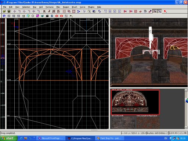Click the red grid CSG icon
Viewport: 188px width, 141px height.
click(64, 11)
